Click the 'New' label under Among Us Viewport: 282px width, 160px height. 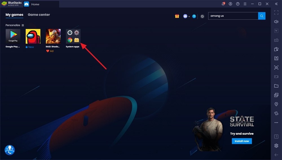pyautogui.click(x=31, y=47)
